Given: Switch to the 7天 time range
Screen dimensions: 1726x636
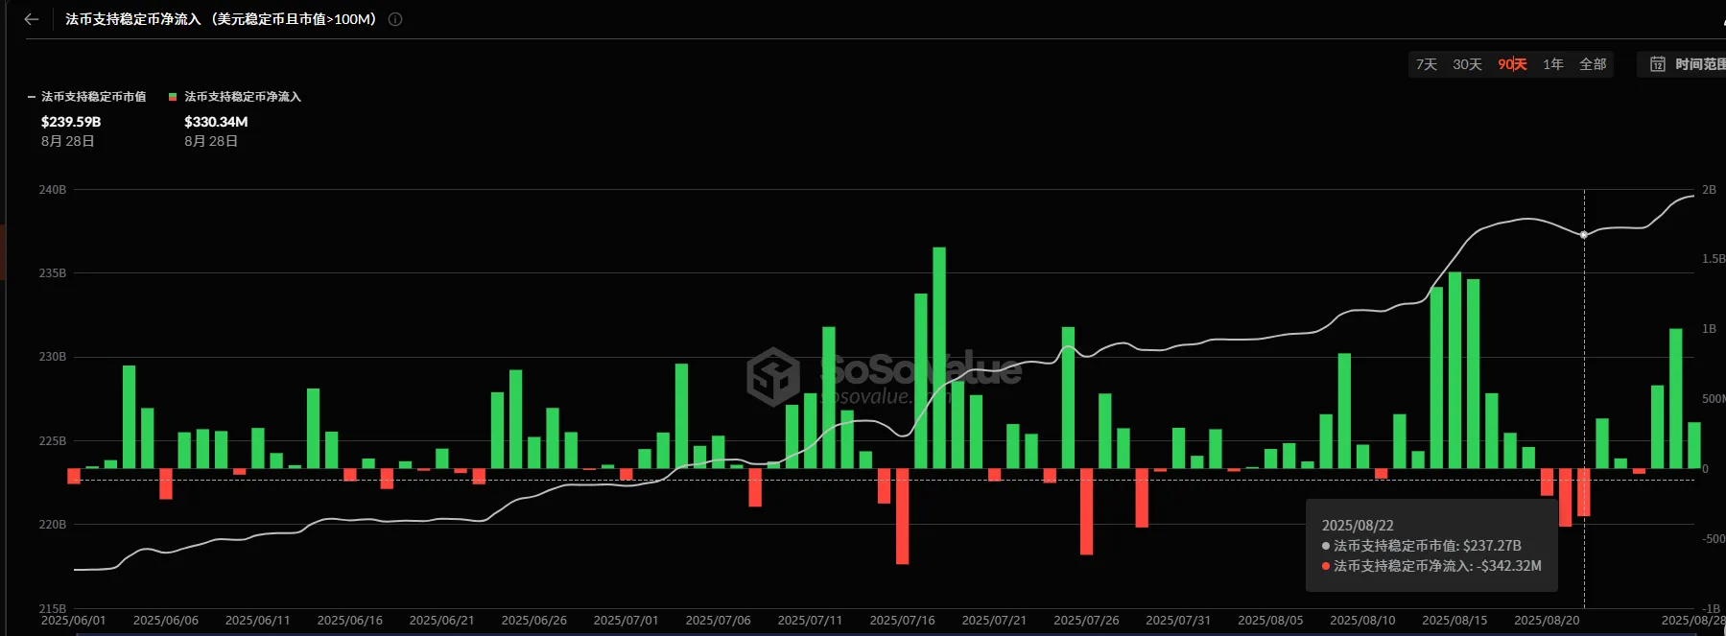Looking at the screenshot, I should (1426, 64).
